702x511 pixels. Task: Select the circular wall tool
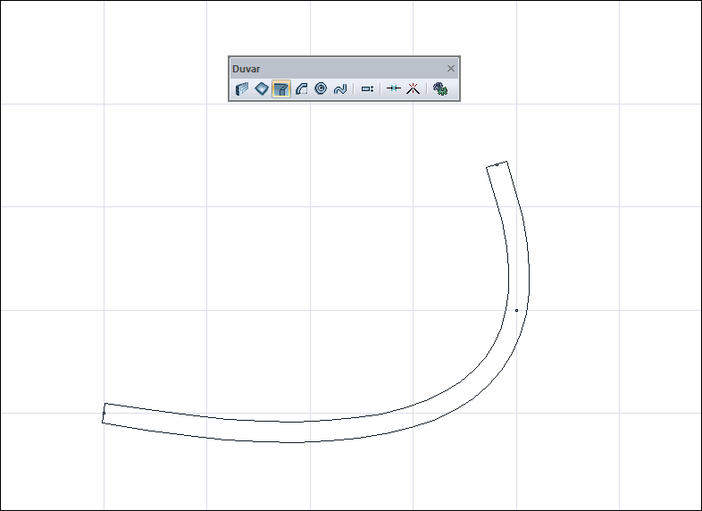point(321,88)
